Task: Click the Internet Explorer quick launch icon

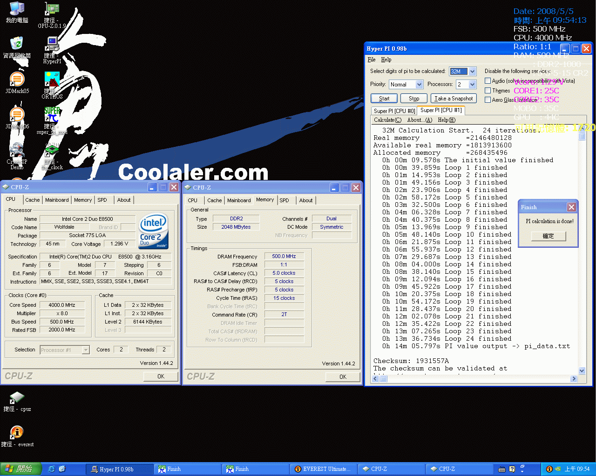Action: click(x=51, y=469)
